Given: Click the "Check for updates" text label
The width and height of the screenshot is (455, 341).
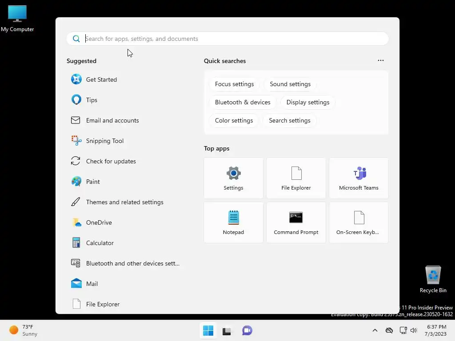Looking at the screenshot, I should (111, 161).
